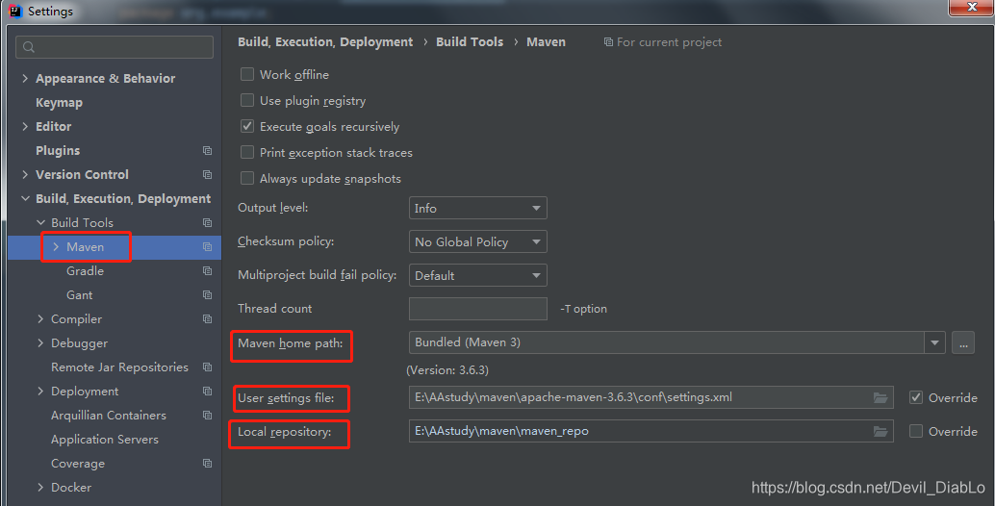The width and height of the screenshot is (995, 506).
Task: Expand the Version Control section
Action: [25, 174]
